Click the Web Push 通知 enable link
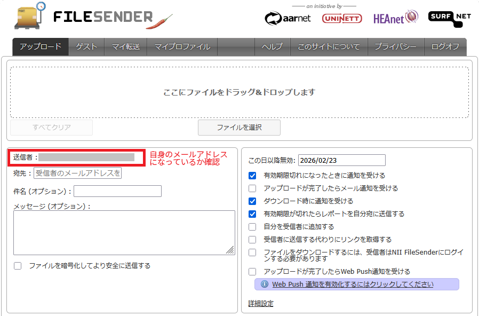This screenshot has width=479, height=316. click(x=353, y=285)
